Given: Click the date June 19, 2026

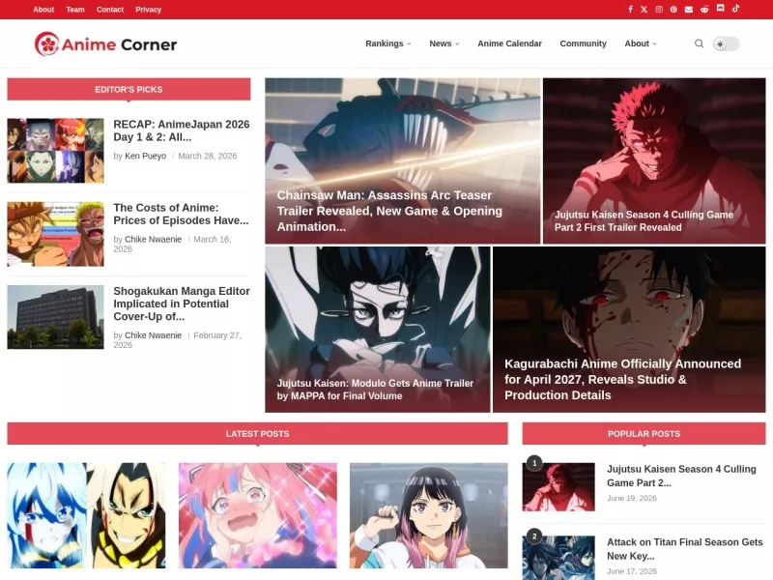Looking at the screenshot, I should tap(632, 498).
